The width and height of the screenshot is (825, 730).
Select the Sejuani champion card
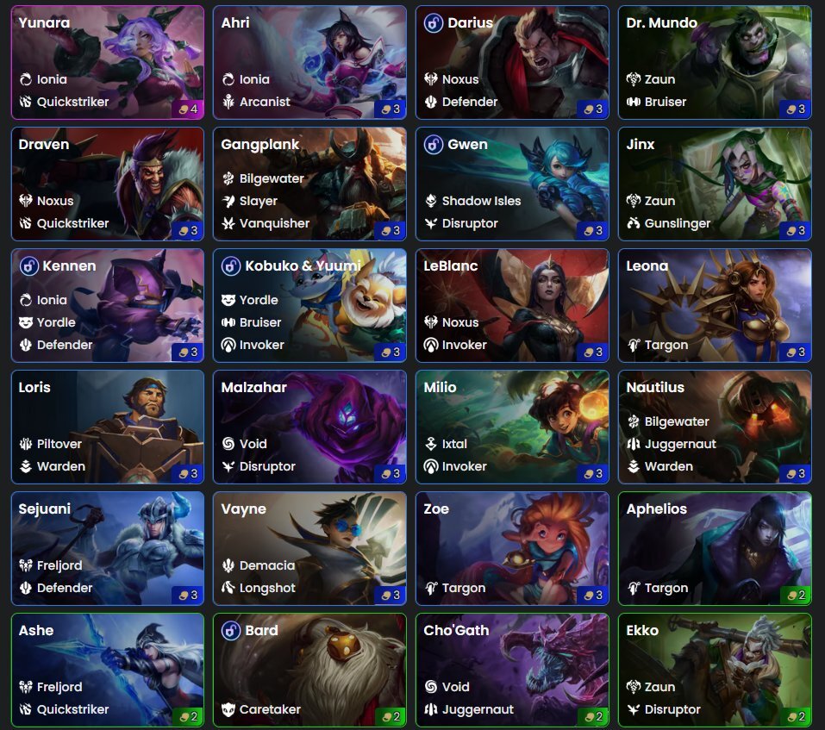[x=108, y=548]
